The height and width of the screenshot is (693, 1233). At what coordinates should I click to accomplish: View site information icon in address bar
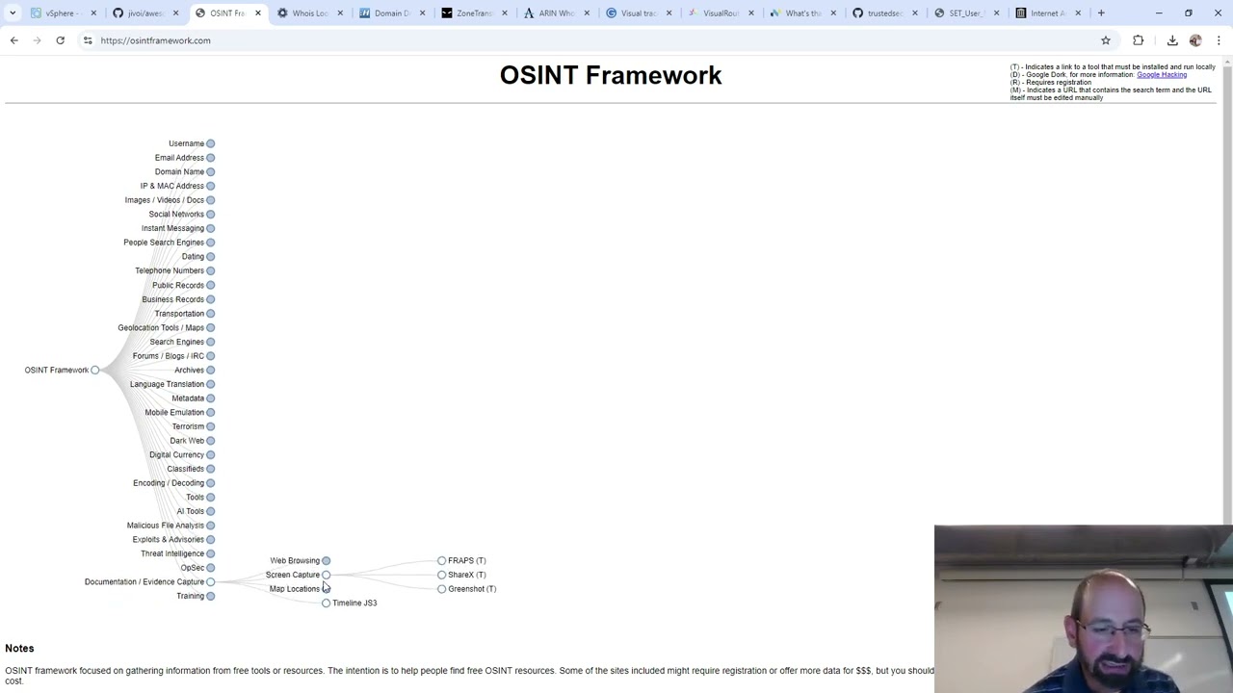coord(88,40)
